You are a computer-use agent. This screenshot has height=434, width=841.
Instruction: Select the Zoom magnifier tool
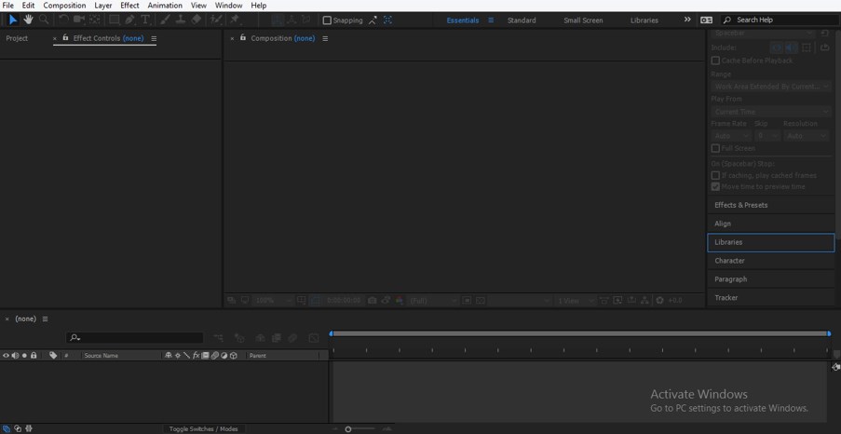pyautogui.click(x=44, y=20)
